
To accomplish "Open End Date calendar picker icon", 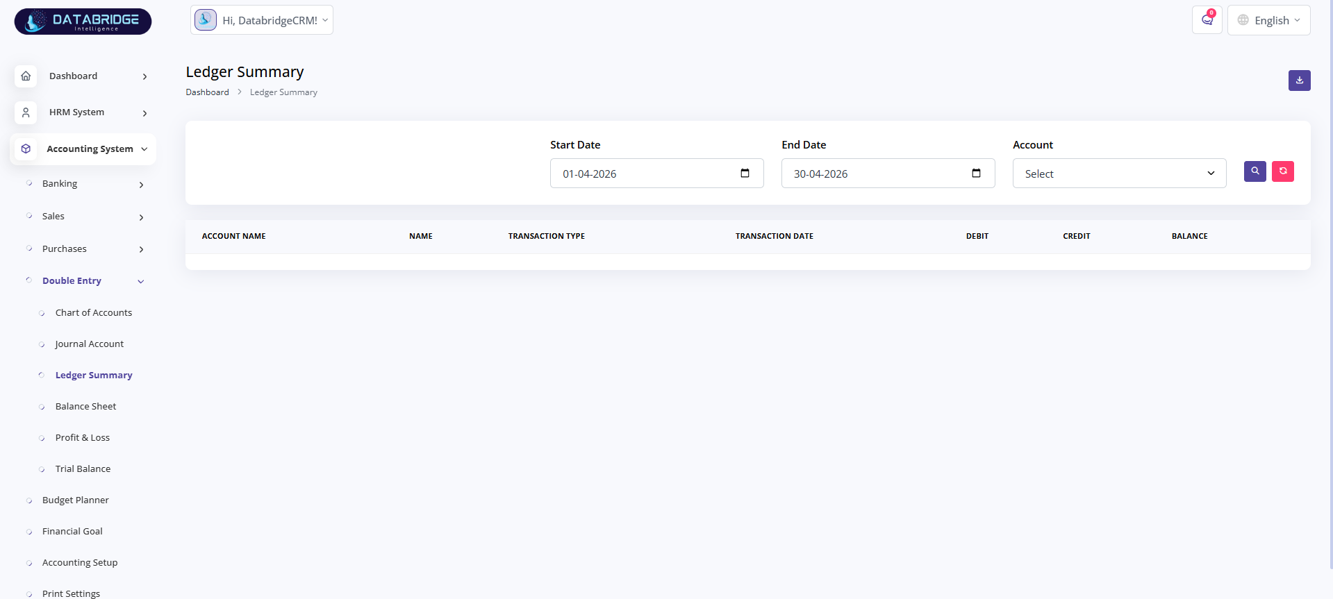I will click(976, 174).
